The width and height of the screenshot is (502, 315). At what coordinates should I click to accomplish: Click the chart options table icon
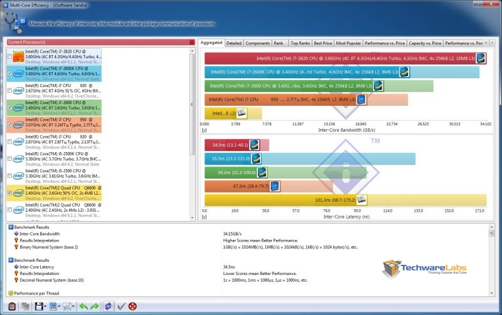click(53, 306)
